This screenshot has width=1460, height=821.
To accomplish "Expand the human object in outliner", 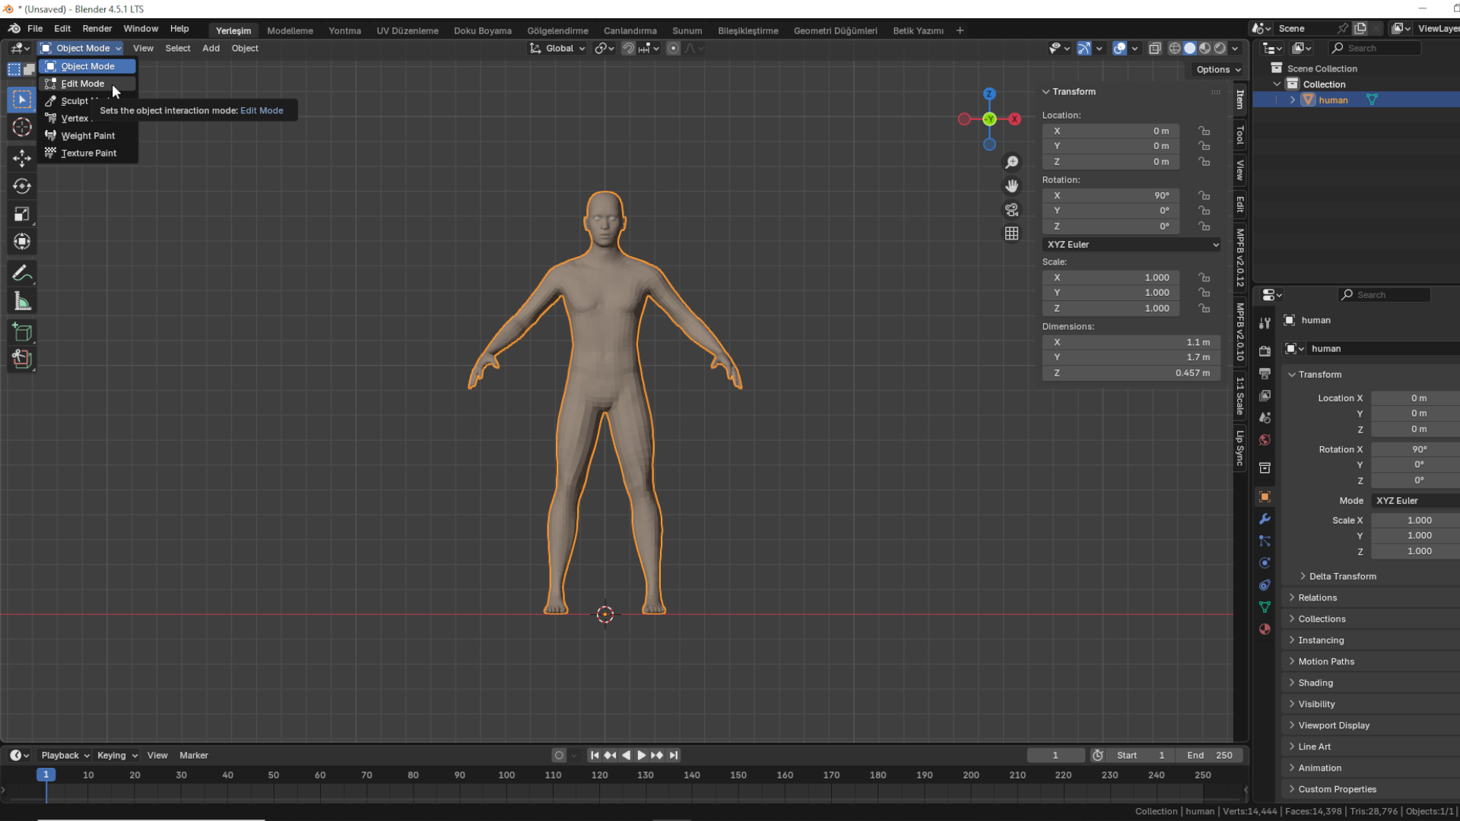I will [1292, 100].
